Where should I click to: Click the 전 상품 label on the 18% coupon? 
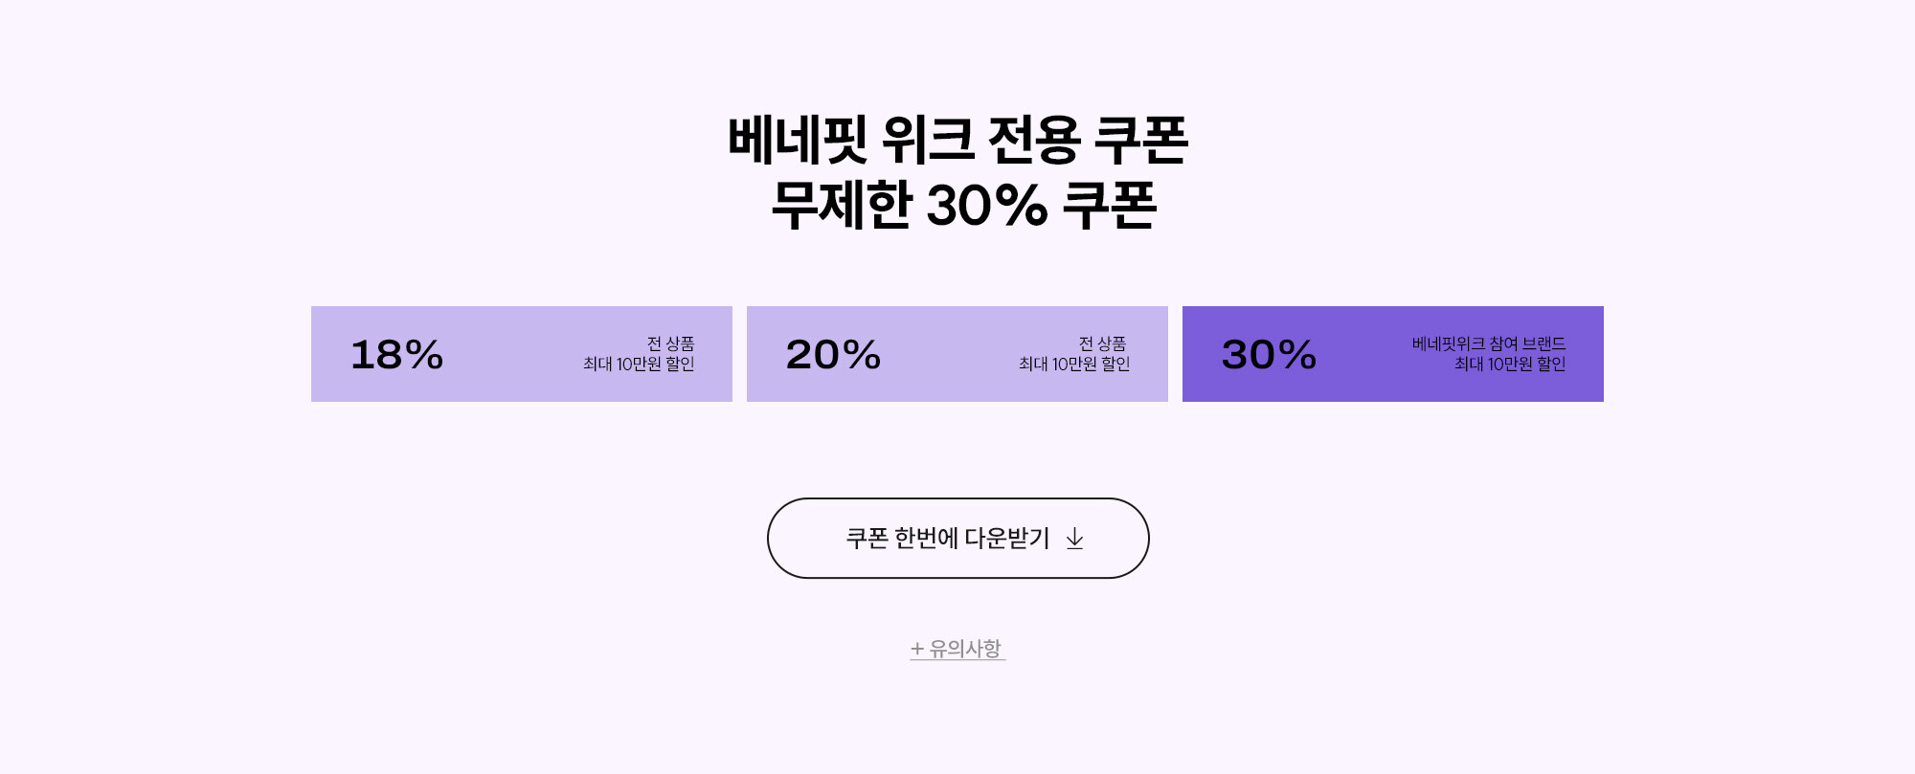coord(670,343)
